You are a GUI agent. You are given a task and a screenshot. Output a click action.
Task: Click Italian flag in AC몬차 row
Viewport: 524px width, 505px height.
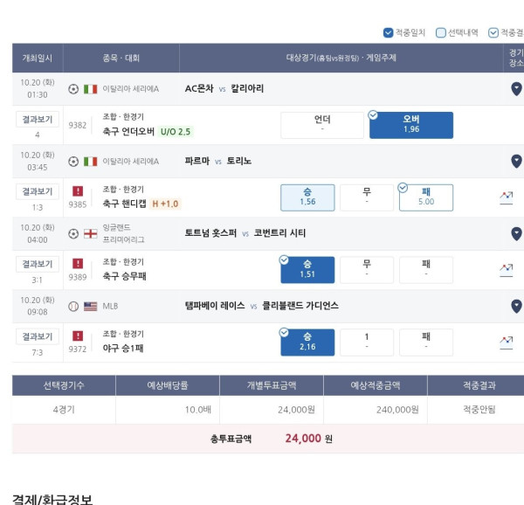90,89
